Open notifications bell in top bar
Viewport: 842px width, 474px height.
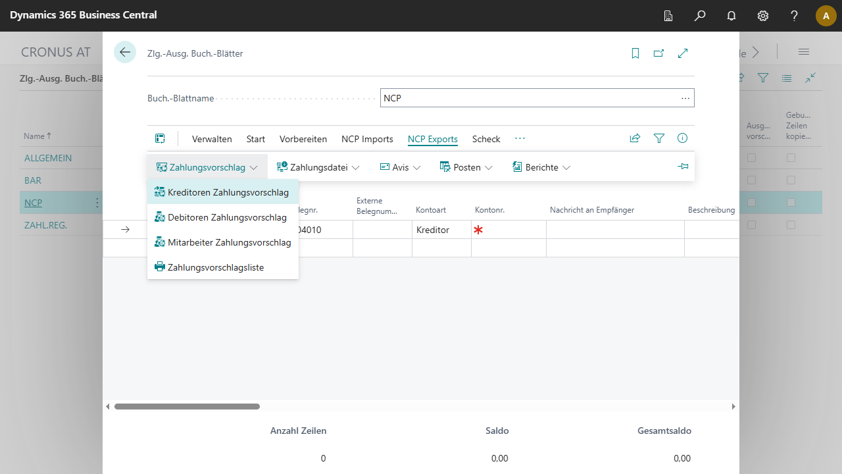731,16
